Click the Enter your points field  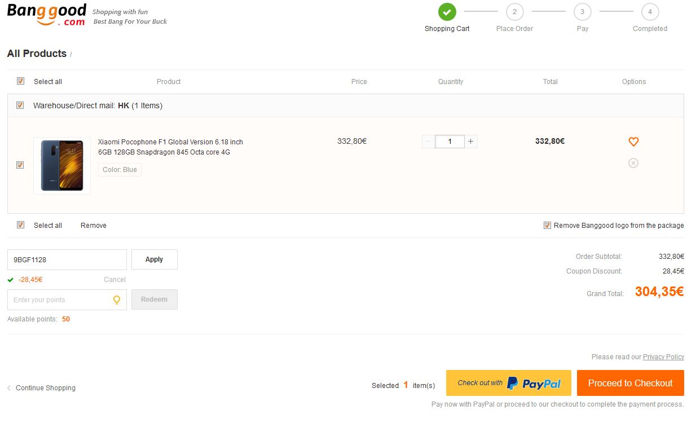point(67,300)
